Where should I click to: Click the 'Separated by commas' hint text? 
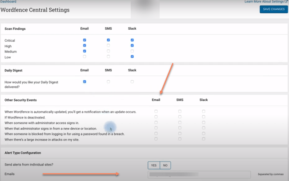[271, 174]
